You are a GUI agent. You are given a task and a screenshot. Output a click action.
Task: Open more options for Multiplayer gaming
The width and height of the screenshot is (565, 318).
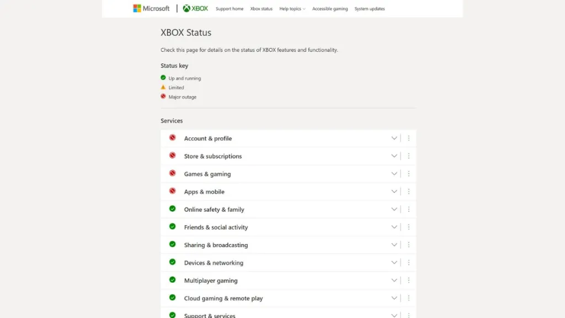(409, 280)
